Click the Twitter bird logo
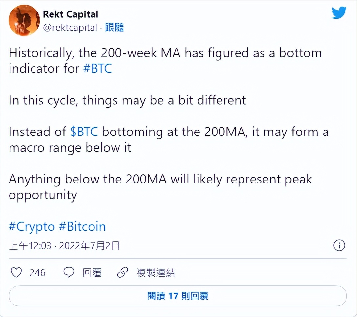 point(339,13)
